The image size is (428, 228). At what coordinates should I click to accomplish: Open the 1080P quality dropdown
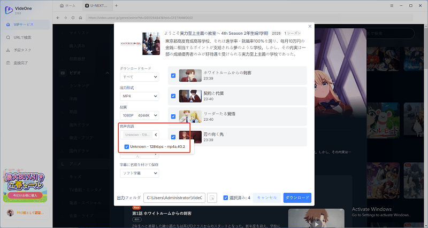tap(139, 115)
